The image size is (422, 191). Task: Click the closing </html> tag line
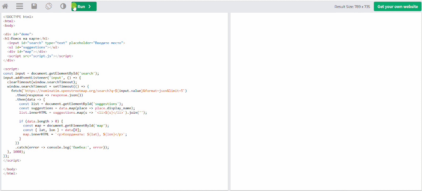10,173
